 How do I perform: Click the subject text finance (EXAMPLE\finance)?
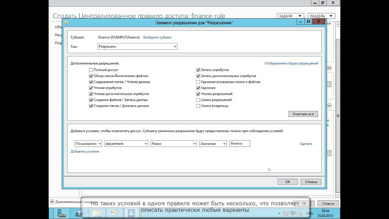(119, 37)
